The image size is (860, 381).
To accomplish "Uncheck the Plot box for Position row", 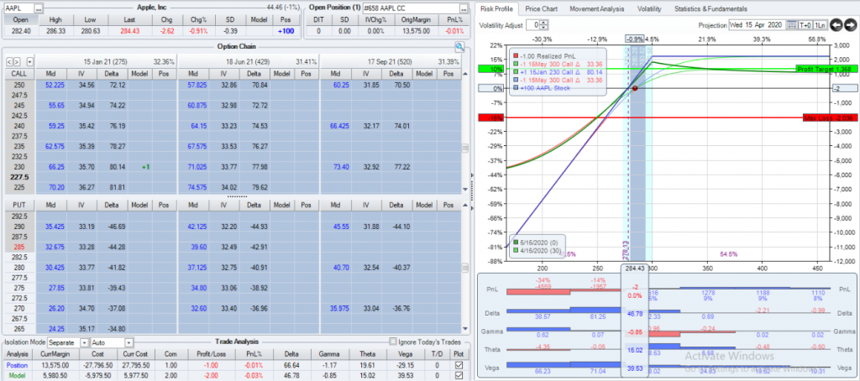I will (459, 364).
